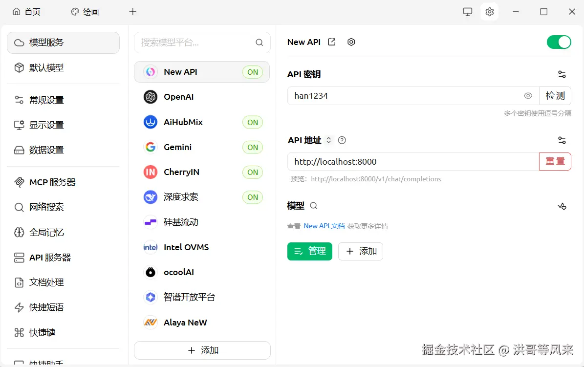Select 智谱开放平台 provider logo
The height and width of the screenshot is (367, 584).
tap(151, 297)
